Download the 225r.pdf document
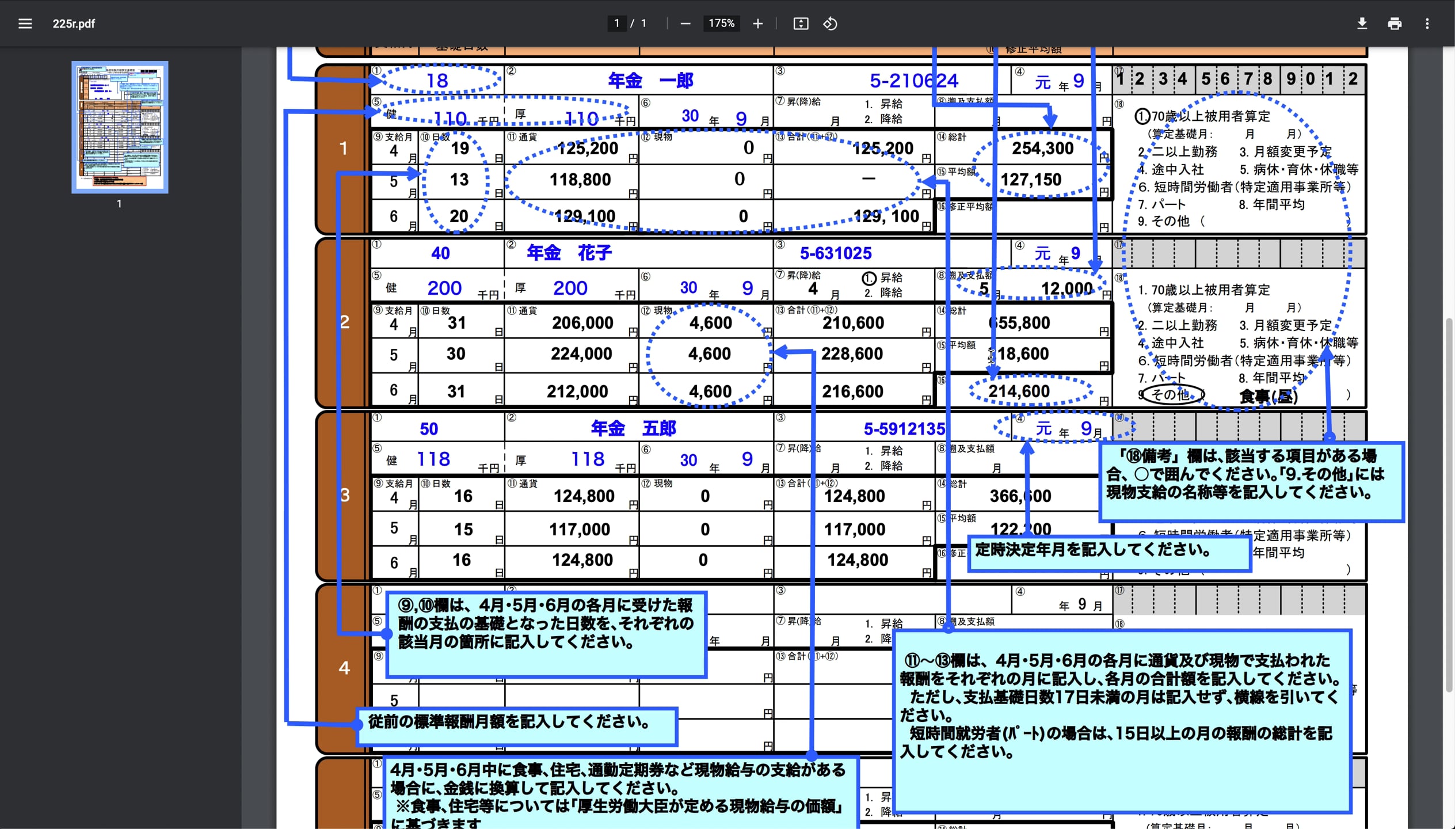This screenshot has width=1455, height=829. click(1362, 24)
